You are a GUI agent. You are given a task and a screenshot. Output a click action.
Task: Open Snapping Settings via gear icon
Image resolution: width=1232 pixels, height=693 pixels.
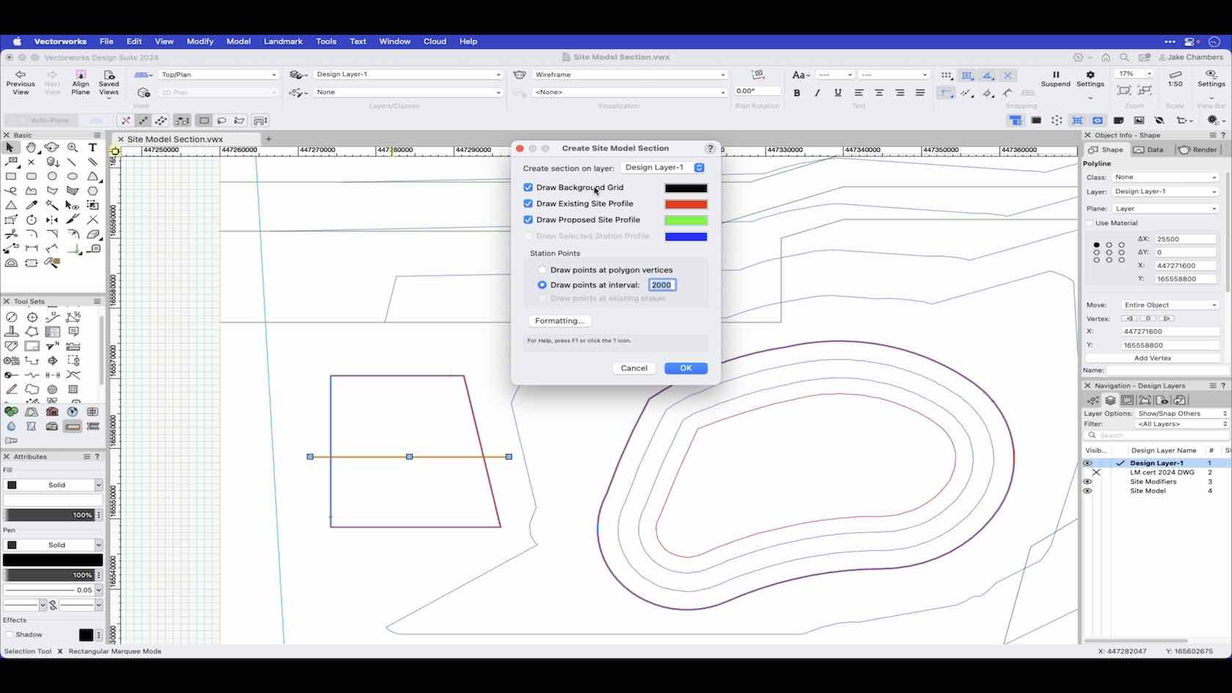click(1090, 76)
